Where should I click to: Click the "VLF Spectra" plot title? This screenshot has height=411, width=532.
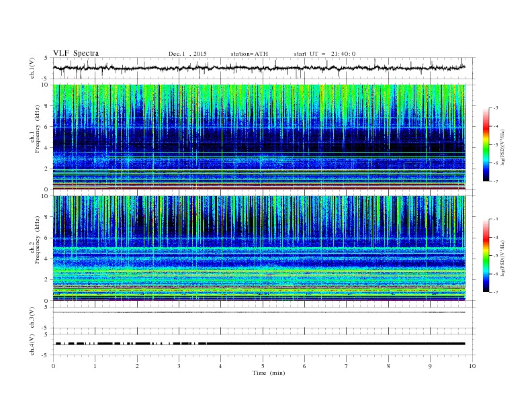pos(76,53)
